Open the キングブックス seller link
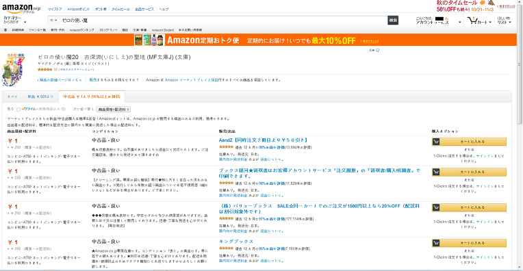Viewport: 523px width, 271px height. 236,242
